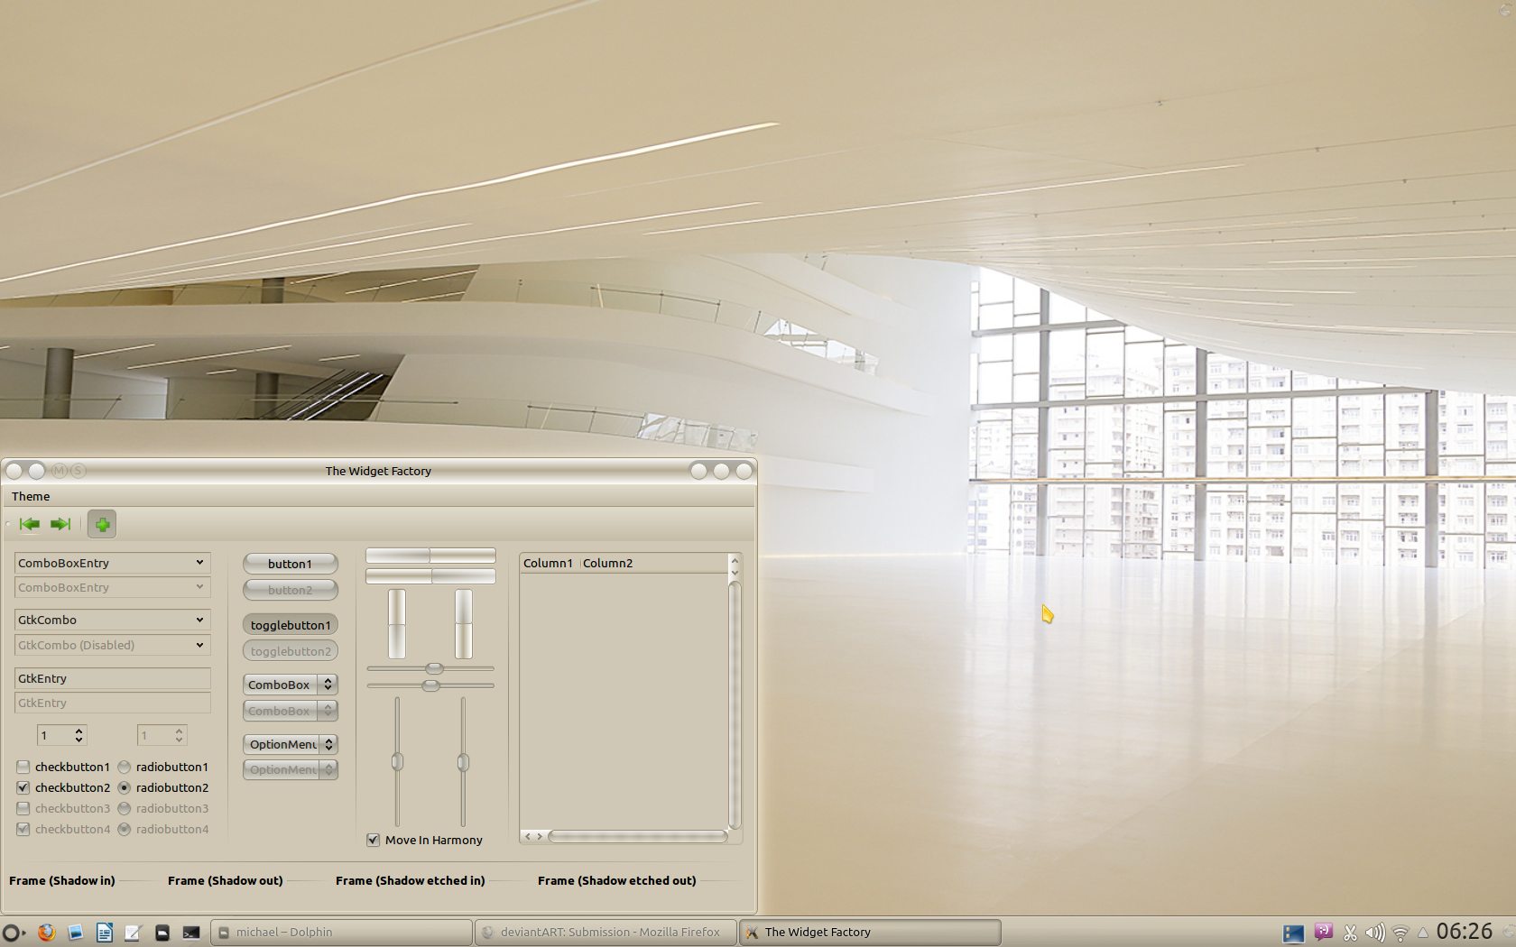Click the lower horizontal slider handle
1516x947 pixels.
[430, 685]
